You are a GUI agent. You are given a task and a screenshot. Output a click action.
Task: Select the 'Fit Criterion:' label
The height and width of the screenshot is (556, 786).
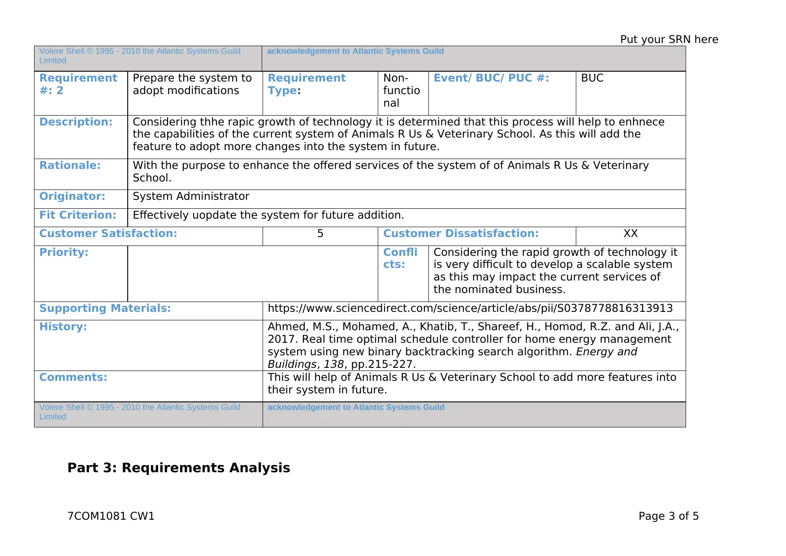click(x=78, y=215)
